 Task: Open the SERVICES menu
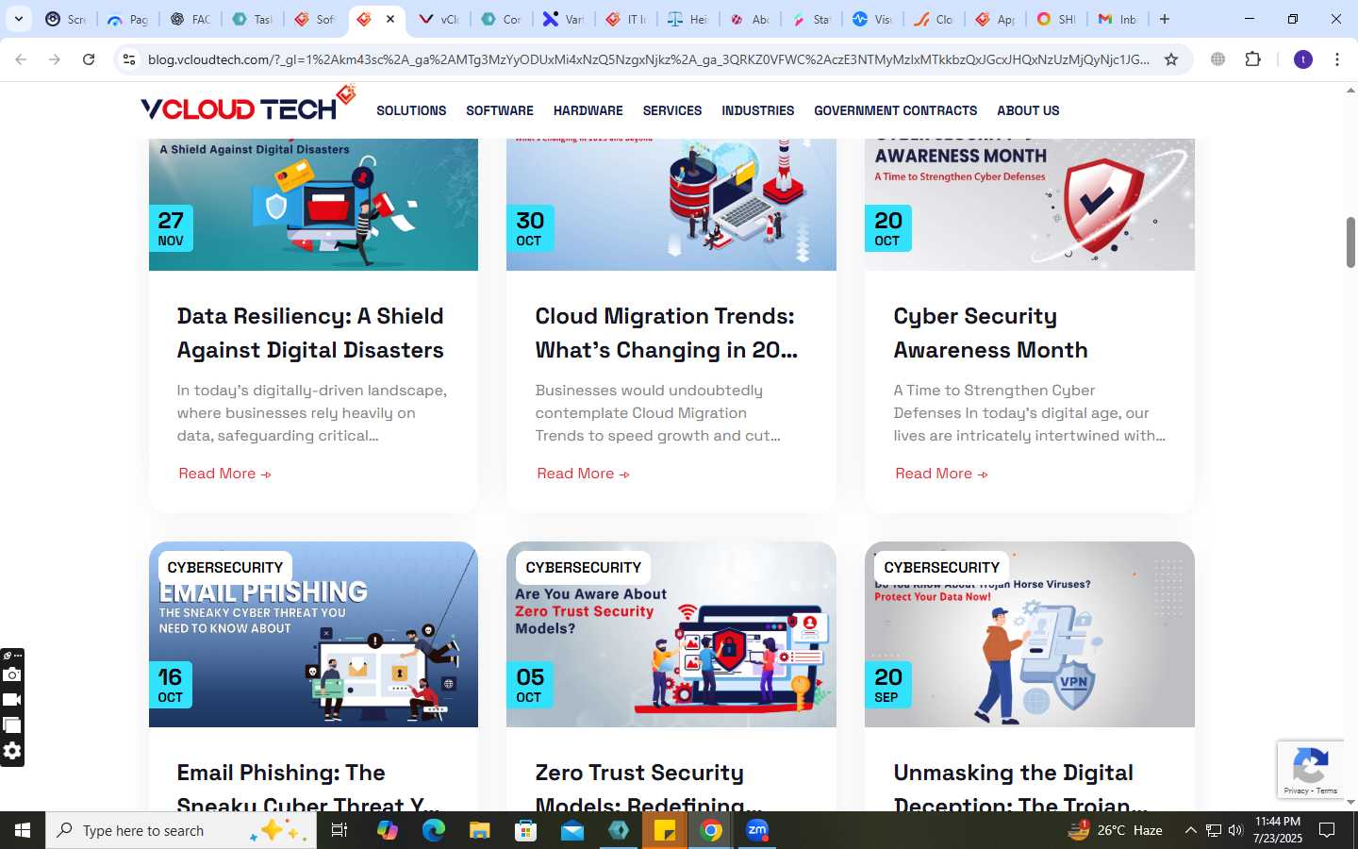click(x=672, y=110)
